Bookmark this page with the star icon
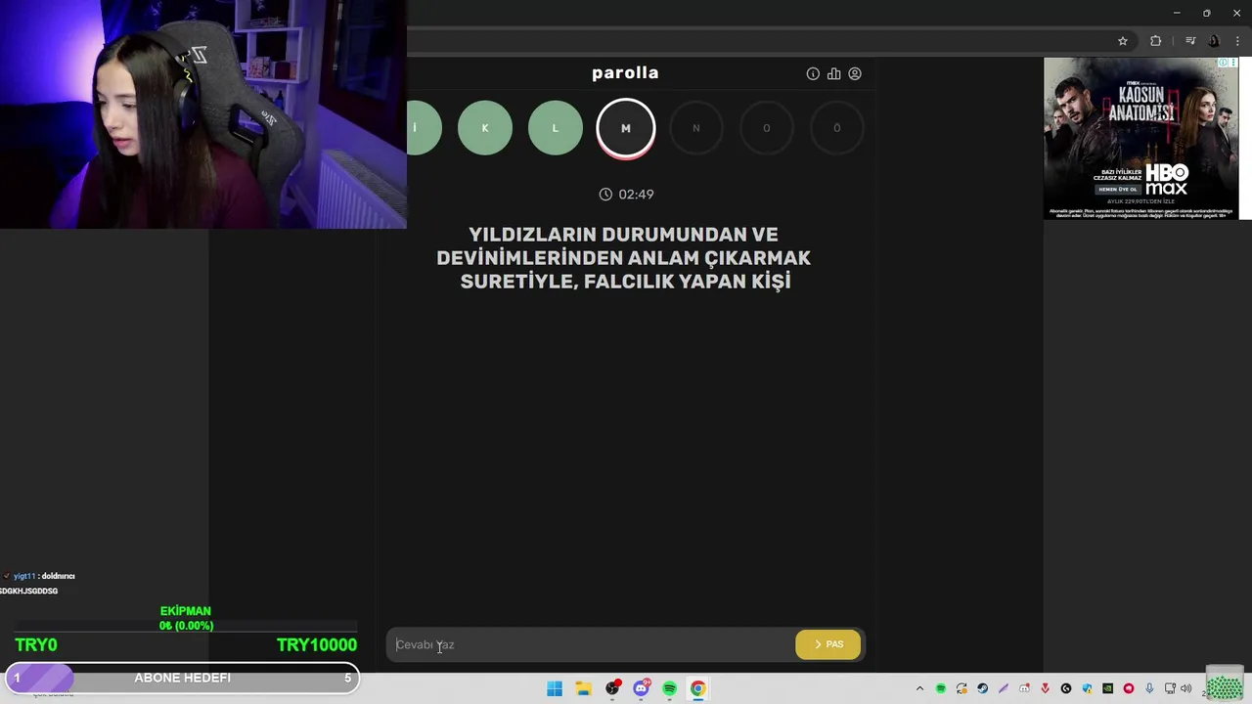Viewport: 1252px width, 704px height. click(1123, 41)
